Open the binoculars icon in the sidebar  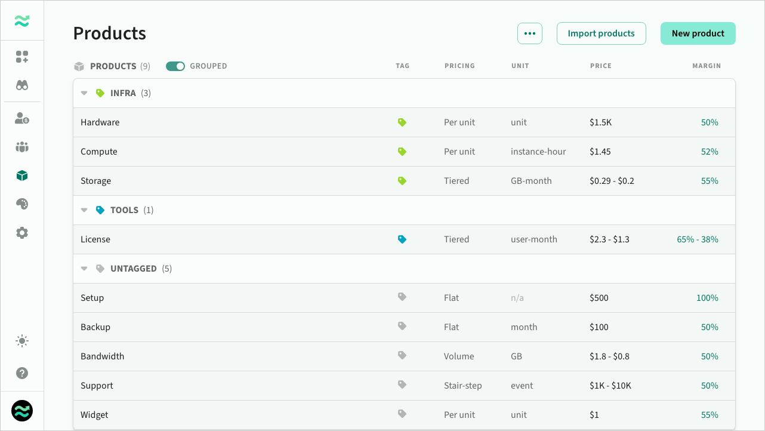22,85
